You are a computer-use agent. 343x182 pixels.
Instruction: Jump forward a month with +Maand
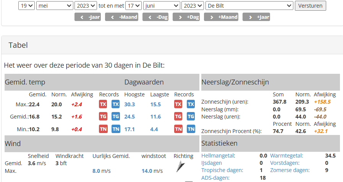[x=221, y=17]
